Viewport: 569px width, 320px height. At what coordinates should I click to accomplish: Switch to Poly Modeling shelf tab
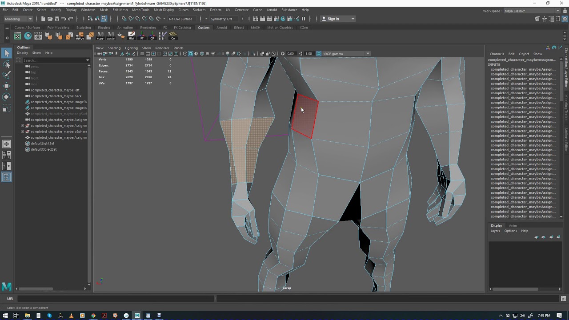(x=58, y=28)
